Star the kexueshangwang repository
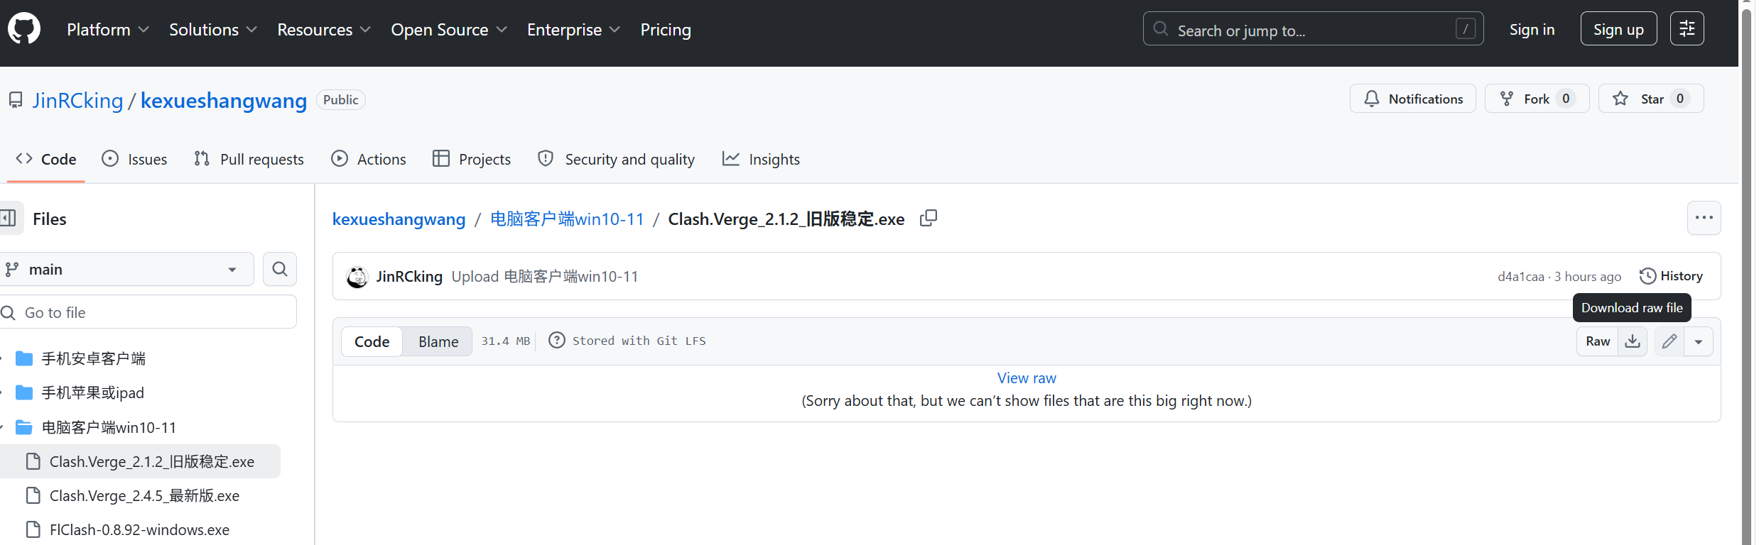 click(1640, 99)
